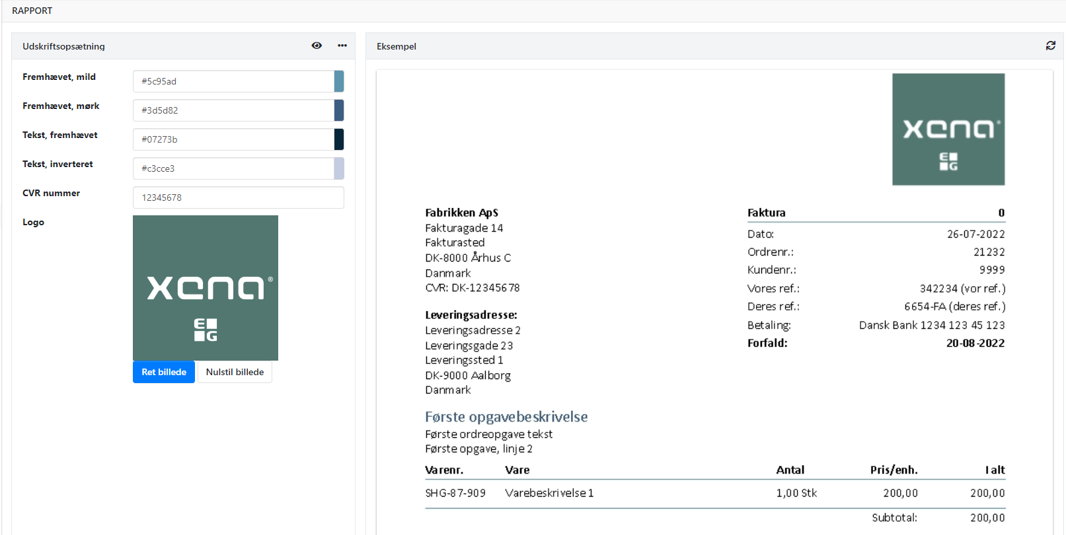
Task: Toggle the eye icon in Udskriftsopsætning header
Action: pos(317,46)
